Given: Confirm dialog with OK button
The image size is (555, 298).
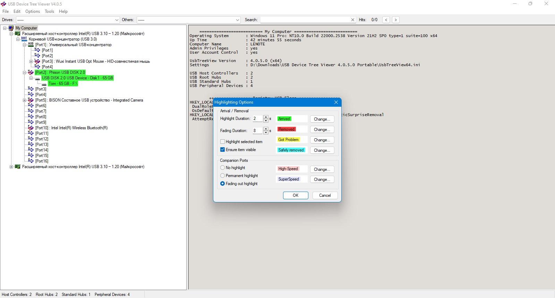Looking at the screenshot, I should coord(296,195).
